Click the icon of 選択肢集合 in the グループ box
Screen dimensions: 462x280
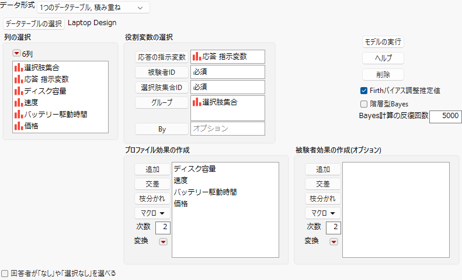pyautogui.click(x=197, y=102)
